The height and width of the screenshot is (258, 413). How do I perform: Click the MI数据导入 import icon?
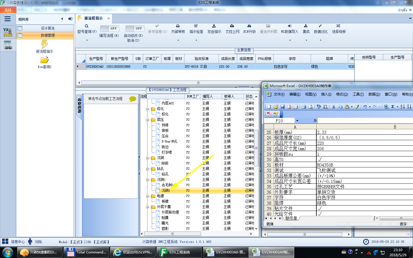point(289,26)
